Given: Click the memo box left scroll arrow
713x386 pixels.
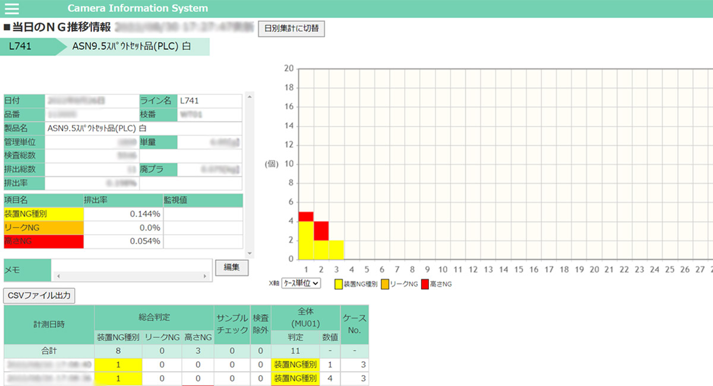Looking at the screenshot, I should 58,277.
